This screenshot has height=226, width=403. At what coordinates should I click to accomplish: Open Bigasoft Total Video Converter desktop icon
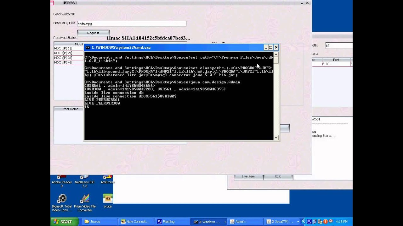(62, 203)
